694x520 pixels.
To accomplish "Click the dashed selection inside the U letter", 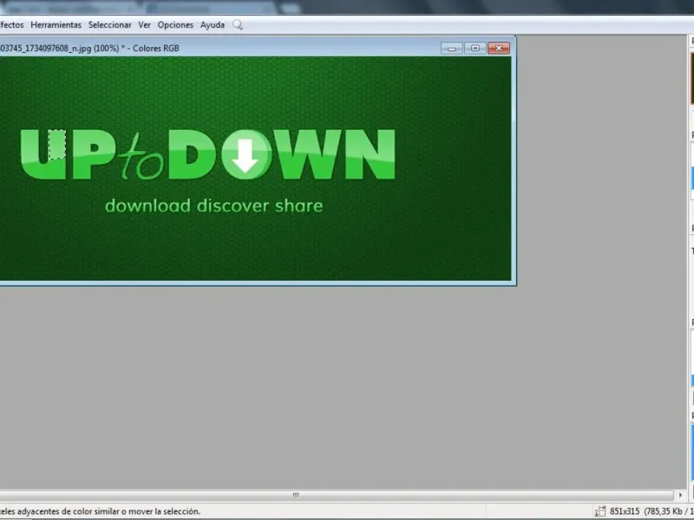I will tap(57, 145).
